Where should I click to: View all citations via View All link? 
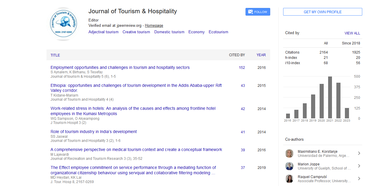pyautogui.click(x=352, y=33)
